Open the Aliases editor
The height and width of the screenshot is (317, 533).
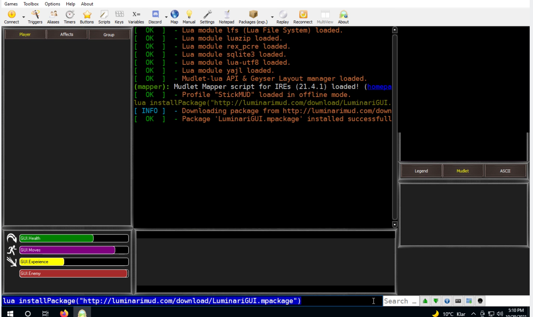click(x=53, y=17)
